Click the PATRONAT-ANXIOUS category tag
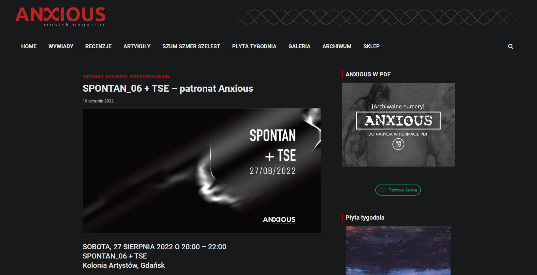 coord(149,76)
